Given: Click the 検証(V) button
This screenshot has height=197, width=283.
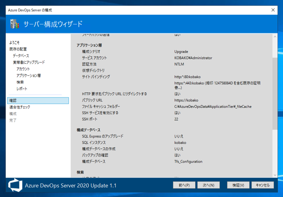Looking at the screenshot, I should (238, 185).
